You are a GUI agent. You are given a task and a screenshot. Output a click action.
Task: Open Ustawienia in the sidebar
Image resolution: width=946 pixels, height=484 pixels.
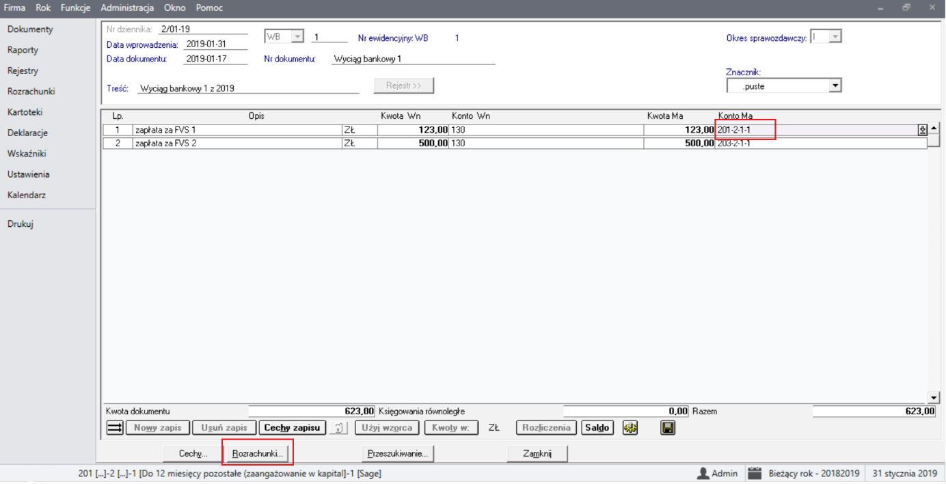(x=28, y=174)
